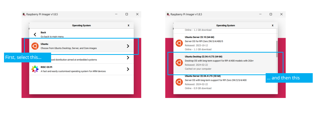Minimize the right Raspberry Pi Imager window
Screen dimensions: 322x116
pos(260,14)
